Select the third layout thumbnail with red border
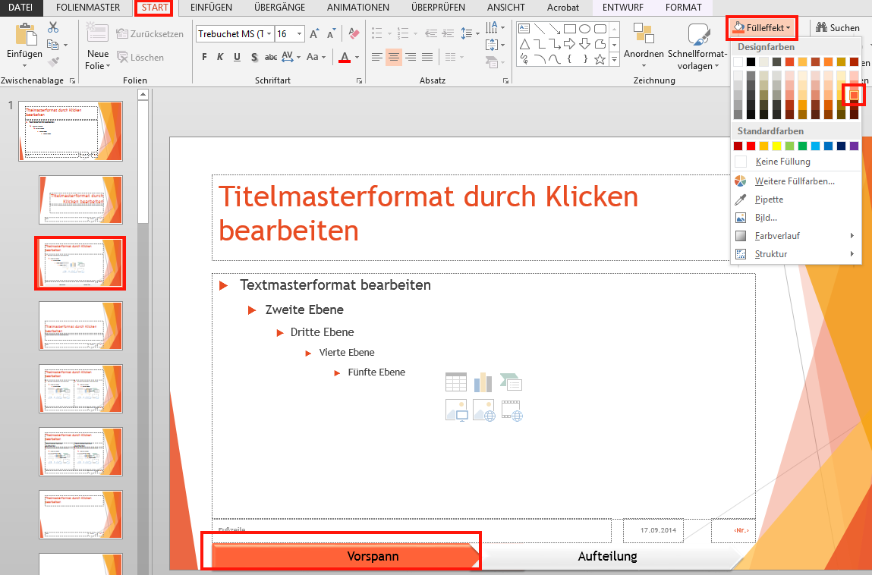 pyautogui.click(x=80, y=263)
